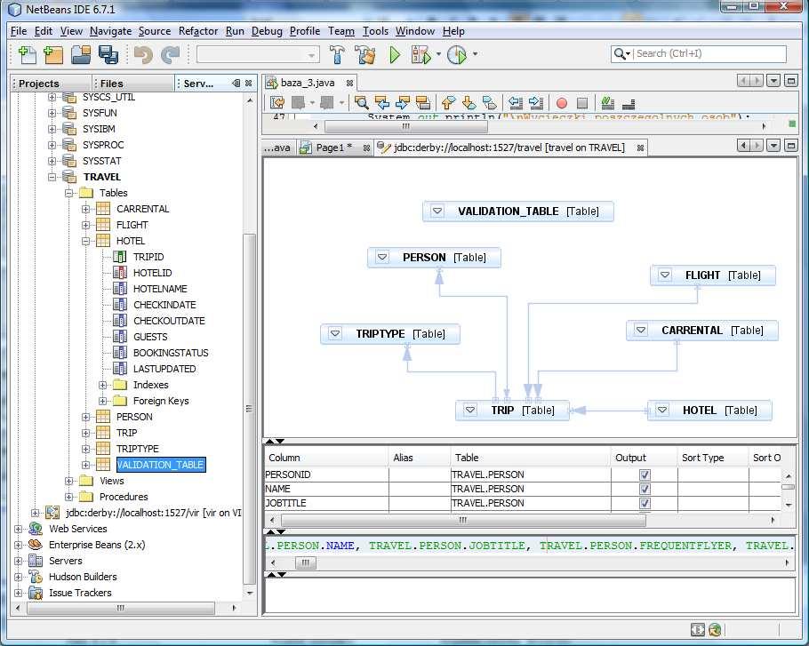The width and height of the screenshot is (809, 646).
Task: Click the Uncomment lines icon
Action: click(629, 104)
